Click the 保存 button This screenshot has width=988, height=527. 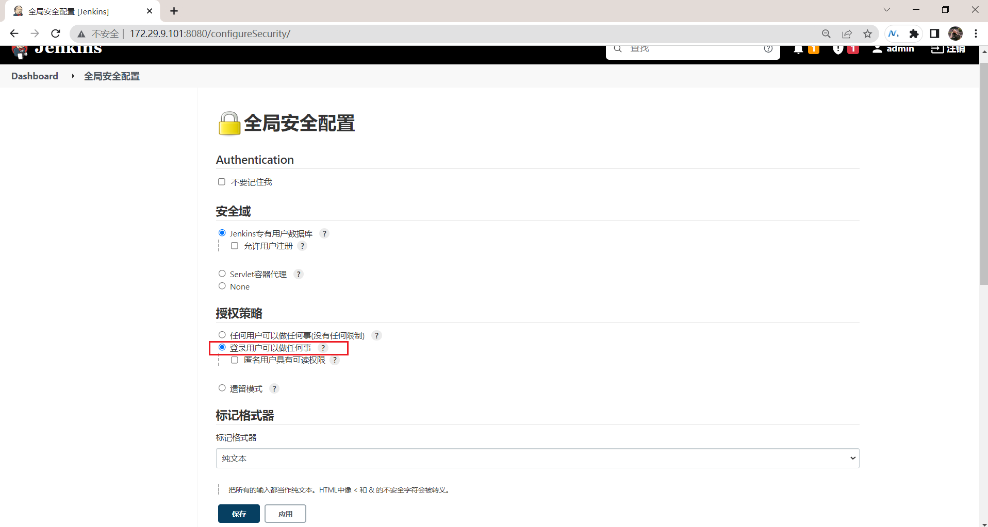click(239, 514)
